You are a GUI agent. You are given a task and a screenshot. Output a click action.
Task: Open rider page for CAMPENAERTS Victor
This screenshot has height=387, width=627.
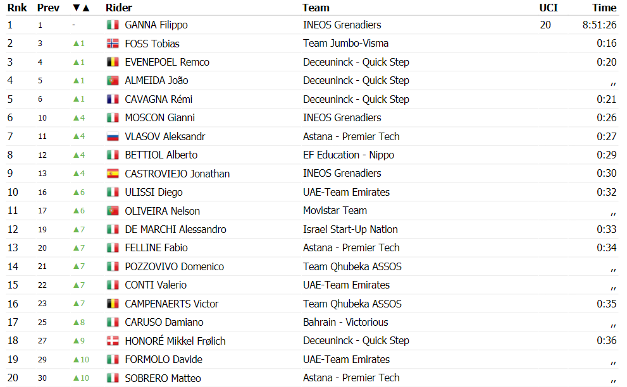tap(171, 304)
